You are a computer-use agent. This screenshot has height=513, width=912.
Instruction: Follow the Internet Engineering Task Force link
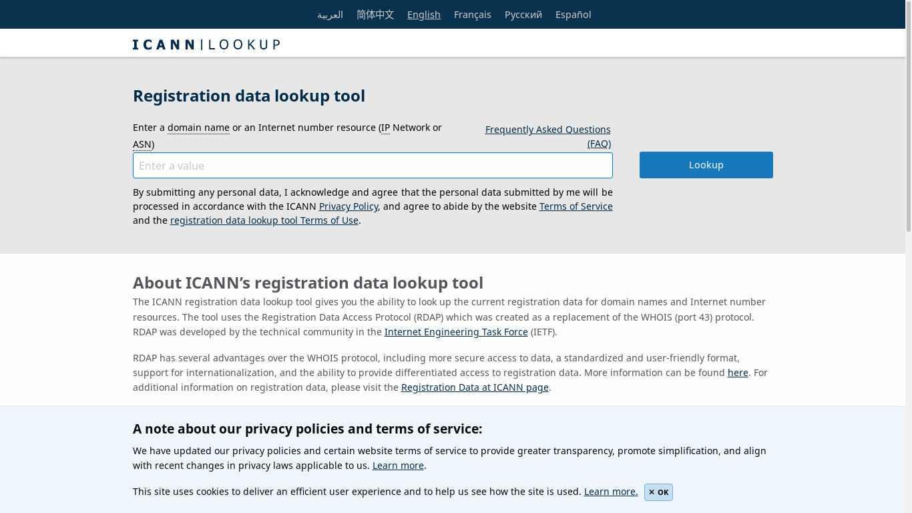pos(456,332)
